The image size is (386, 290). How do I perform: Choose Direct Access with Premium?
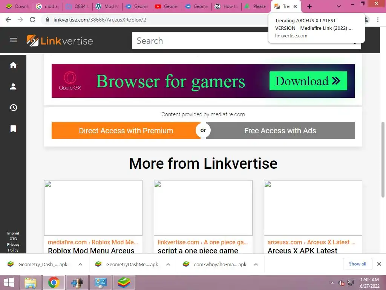[x=126, y=130]
